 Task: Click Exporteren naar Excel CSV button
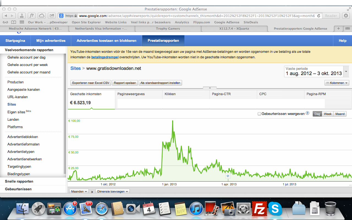point(91,83)
